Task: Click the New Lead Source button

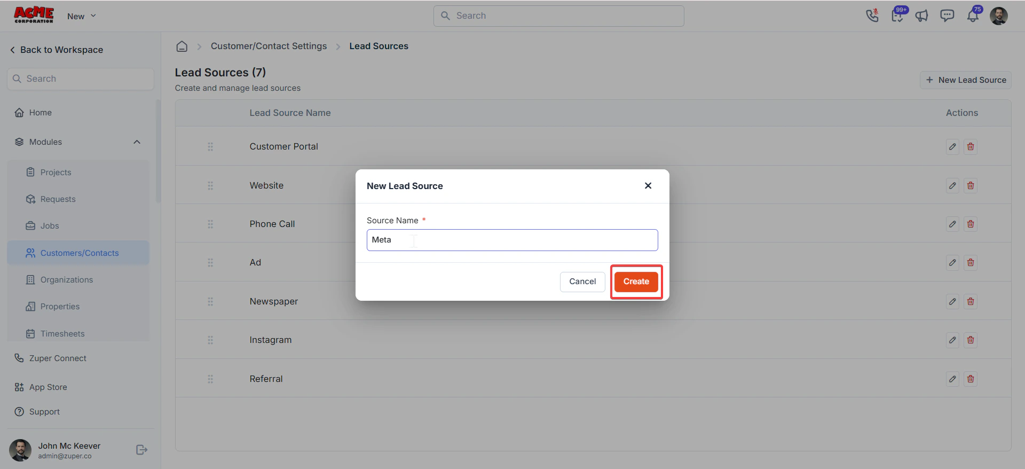Action: click(965, 80)
